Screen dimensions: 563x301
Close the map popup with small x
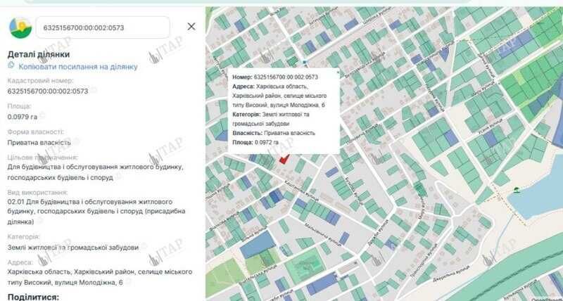point(338,72)
